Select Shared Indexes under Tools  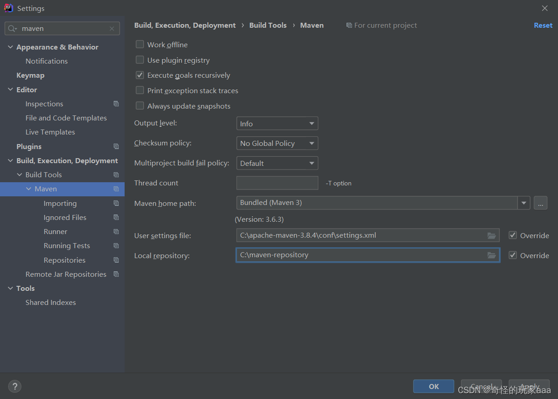pos(50,302)
